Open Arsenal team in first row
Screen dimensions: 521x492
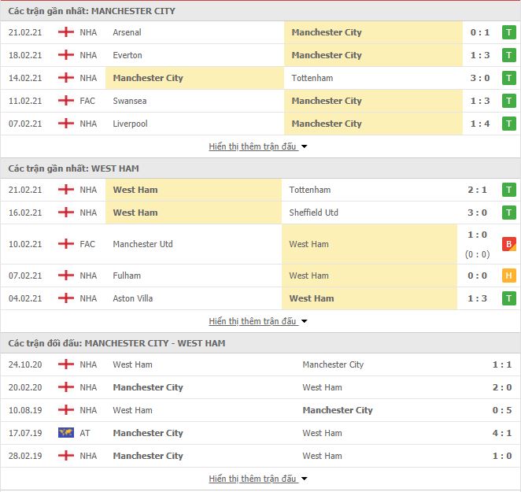[127, 32]
